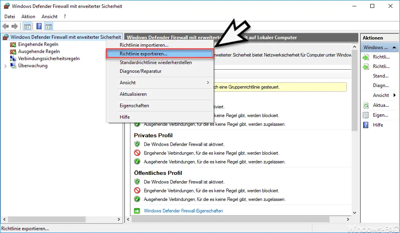Click the tree pane horizontal scrollbar right arrow

coord(119,219)
